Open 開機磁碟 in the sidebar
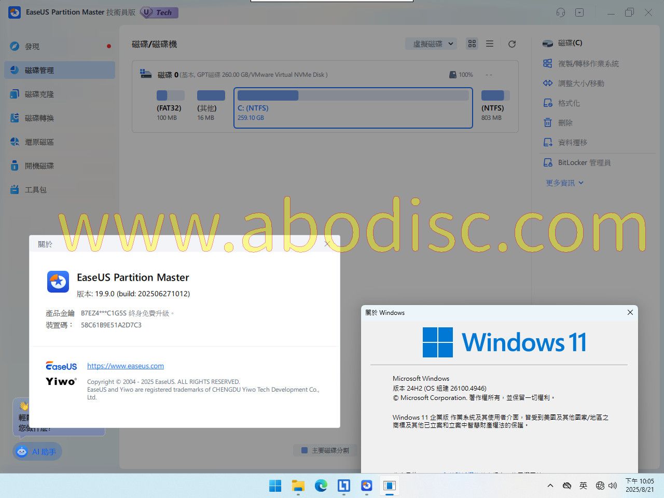Screen dimensions: 664x498 (60, 165)
